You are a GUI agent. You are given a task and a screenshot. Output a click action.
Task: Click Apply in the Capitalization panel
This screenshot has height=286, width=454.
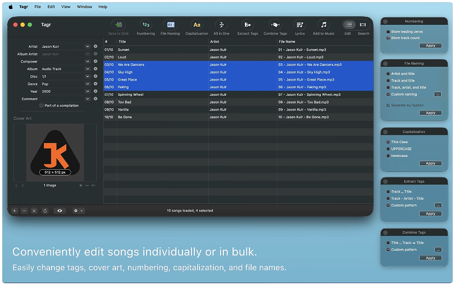pyautogui.click(x=430, y=163)
